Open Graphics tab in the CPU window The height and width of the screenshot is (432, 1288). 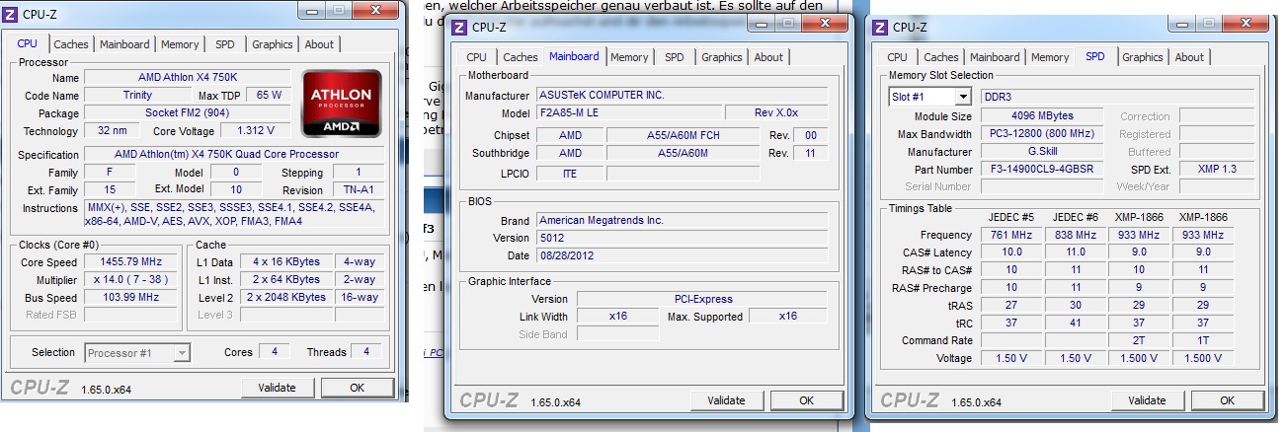pyautogui.click(x=273, y=44)
